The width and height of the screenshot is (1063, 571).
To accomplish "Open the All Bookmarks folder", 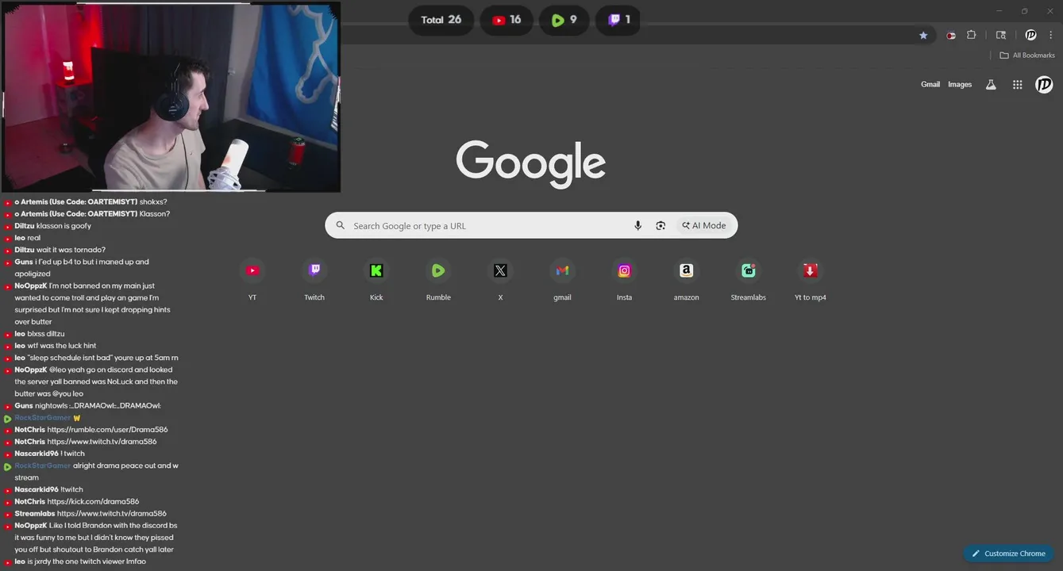I will [x=1027, y=56].
